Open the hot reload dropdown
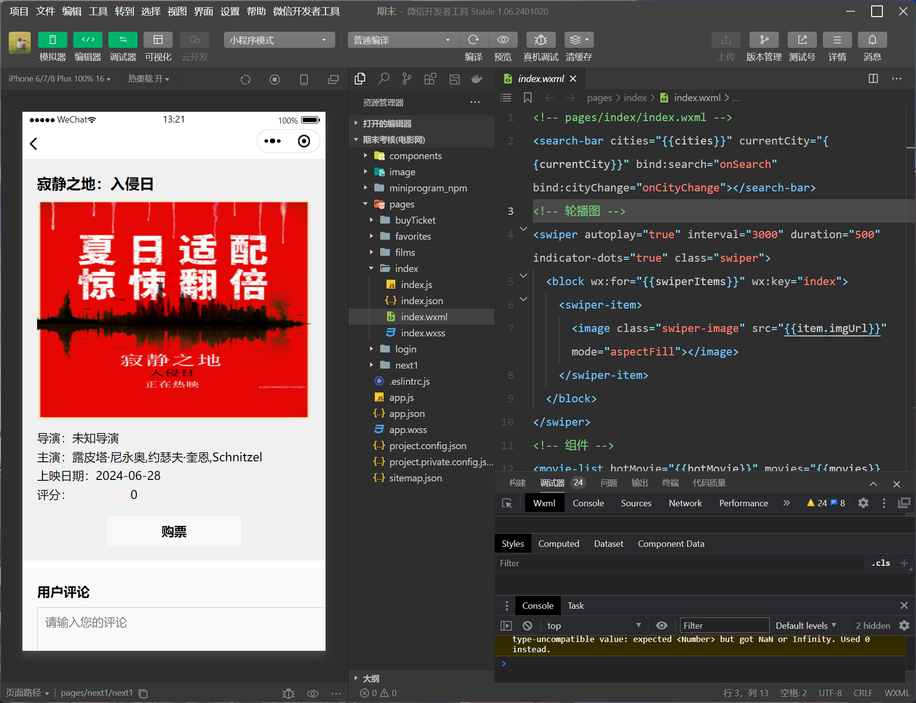The height and width of the screenshot is (703, 916). pyautogui.click(x=149, y=79)
